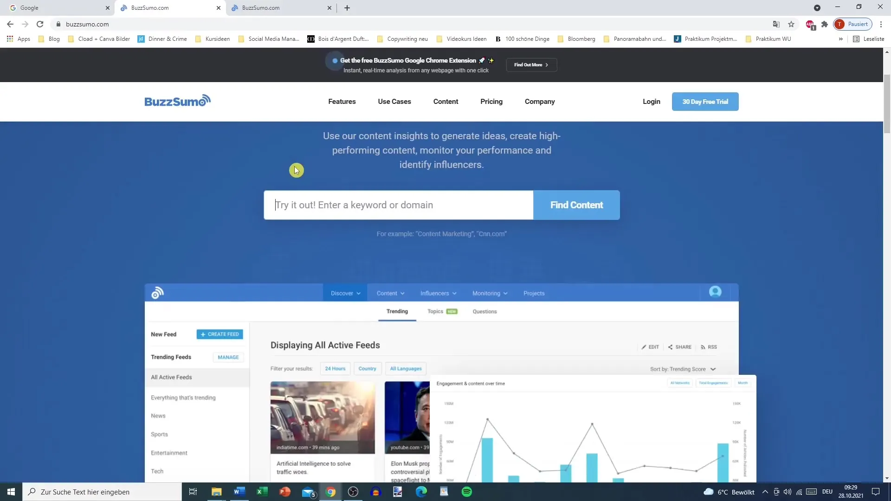Screen dimensions: 891x501
Task: Open the Use Cases menu
Action: [394, 102]
